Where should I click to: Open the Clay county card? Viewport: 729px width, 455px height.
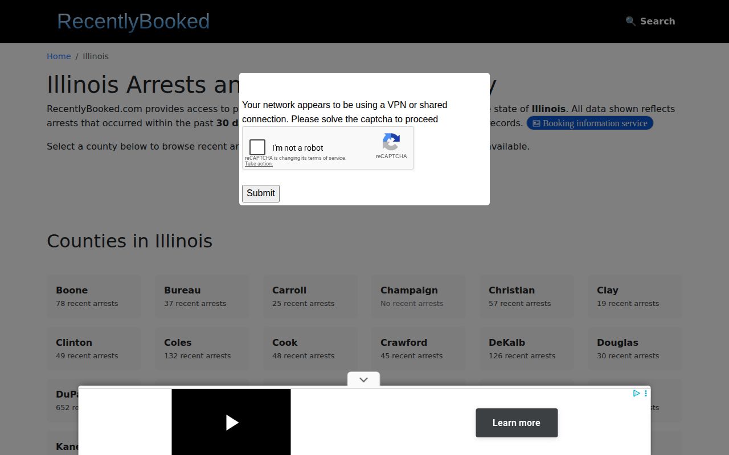coord(635,296)
